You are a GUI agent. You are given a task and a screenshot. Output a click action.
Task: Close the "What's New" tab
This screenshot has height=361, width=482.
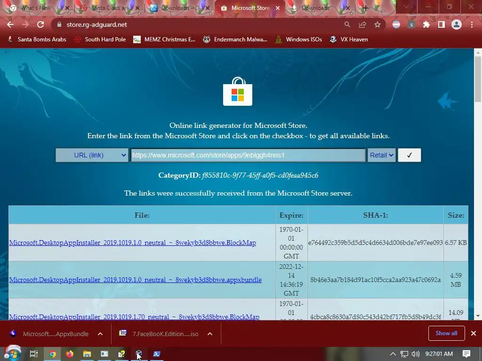[x=68, y=8]
